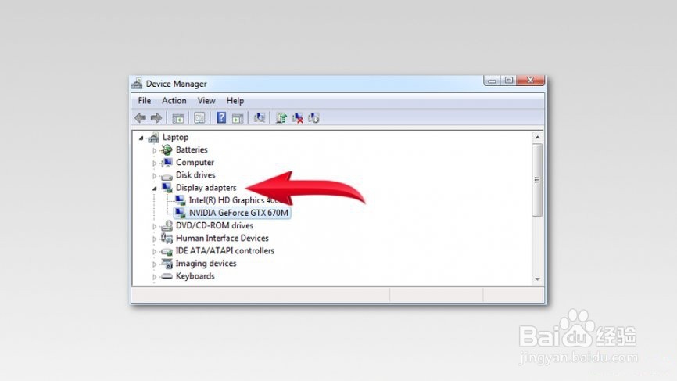Close the Device Manager window
The image size is (677, 381).
(x=531, y=81)
